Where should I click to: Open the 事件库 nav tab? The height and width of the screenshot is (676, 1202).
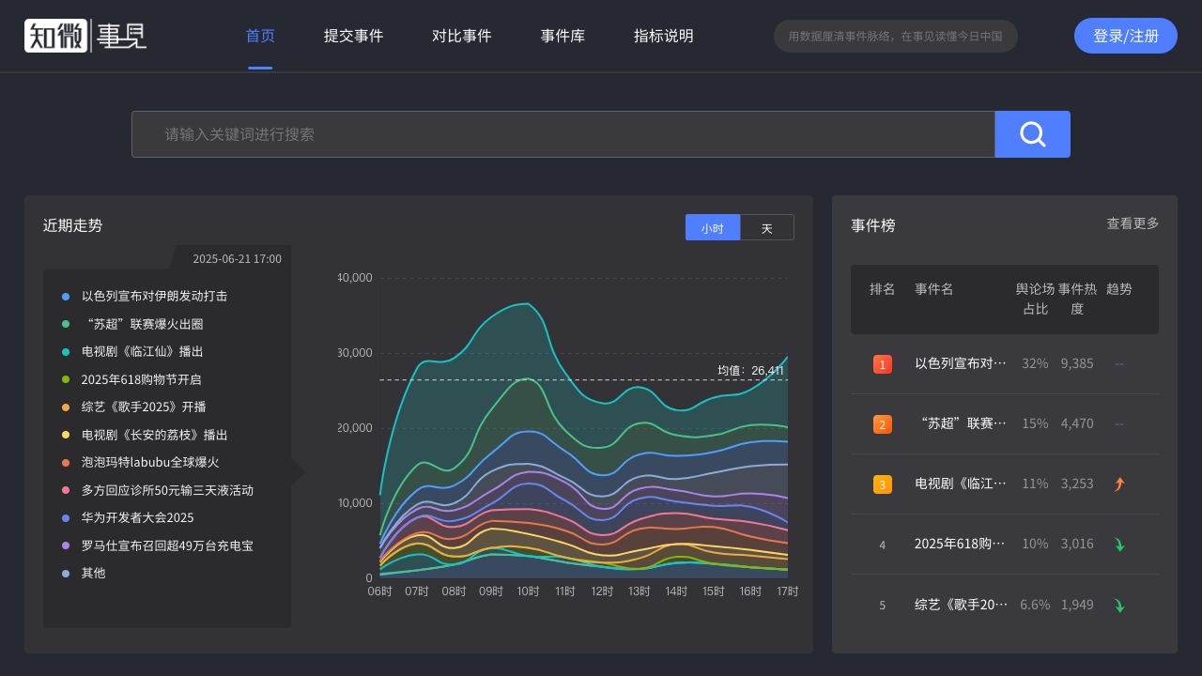pyautogui.click(x=562, y=36)
